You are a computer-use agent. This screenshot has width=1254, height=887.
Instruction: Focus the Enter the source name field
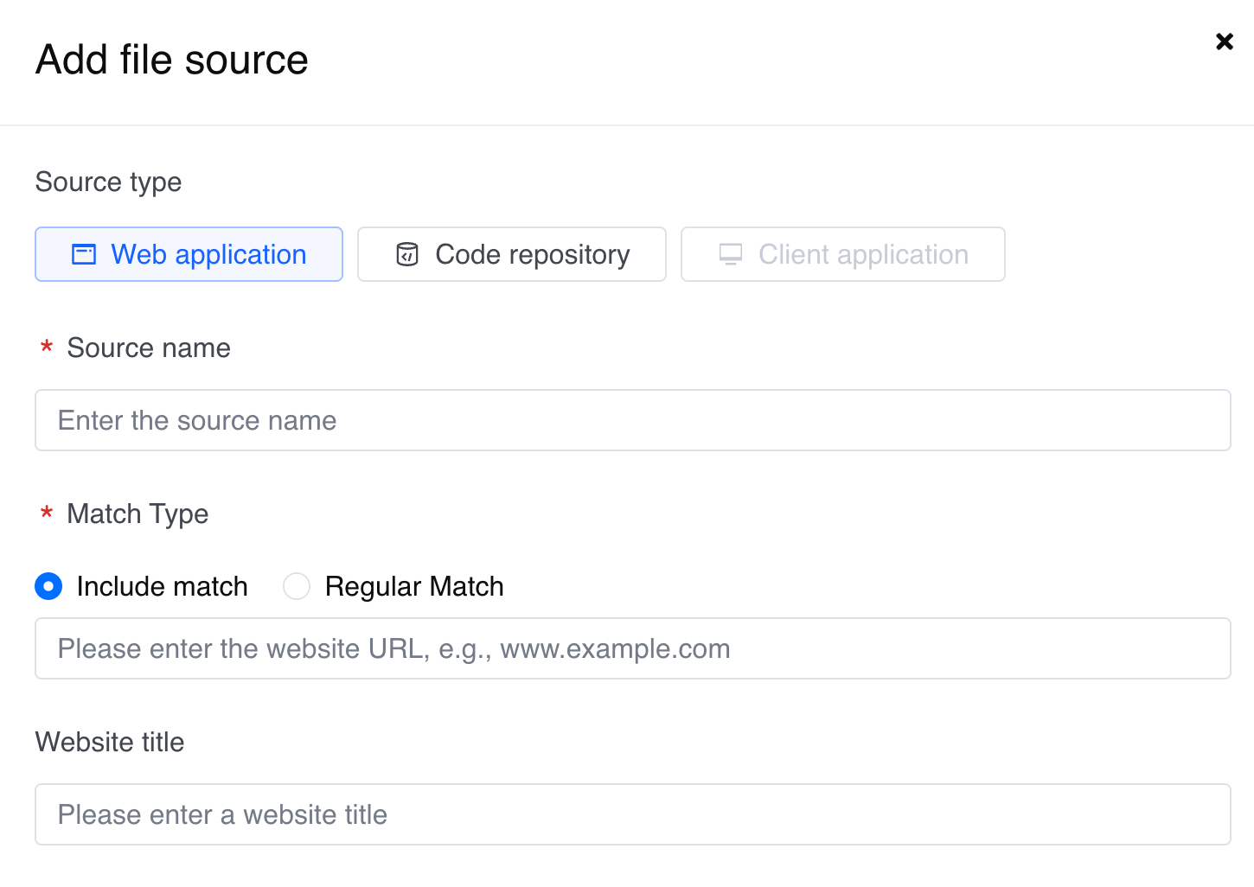[632, 420]
